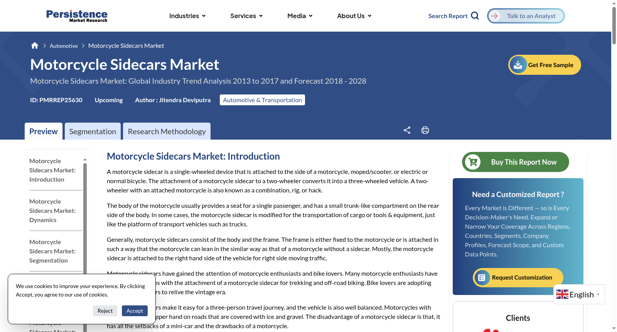Click the sidebar scroll up arrow

point(85,159)
